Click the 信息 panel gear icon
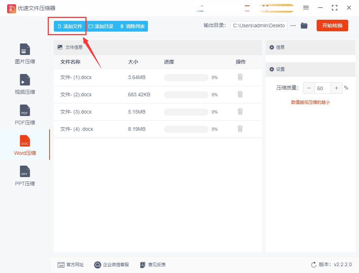Screen dimensions: 359x273 [271, 47]
